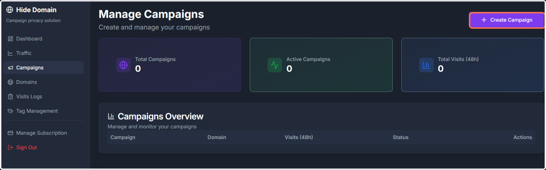Click the Campaigns megaphone icon in sidebar

tap(10, 68)
